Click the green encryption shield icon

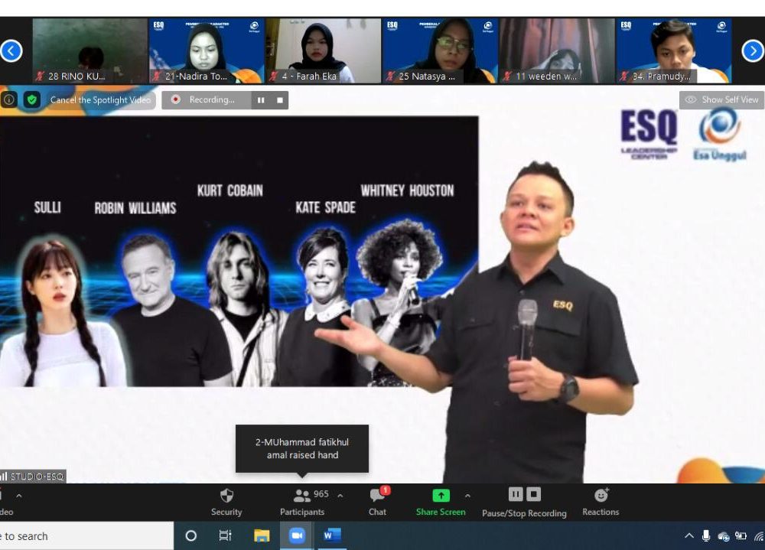[x=31, y=99]
